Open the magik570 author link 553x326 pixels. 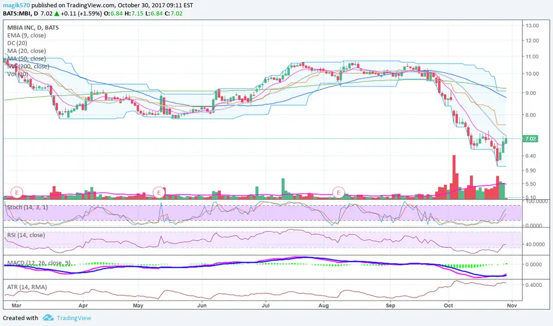tap(16, 5)
